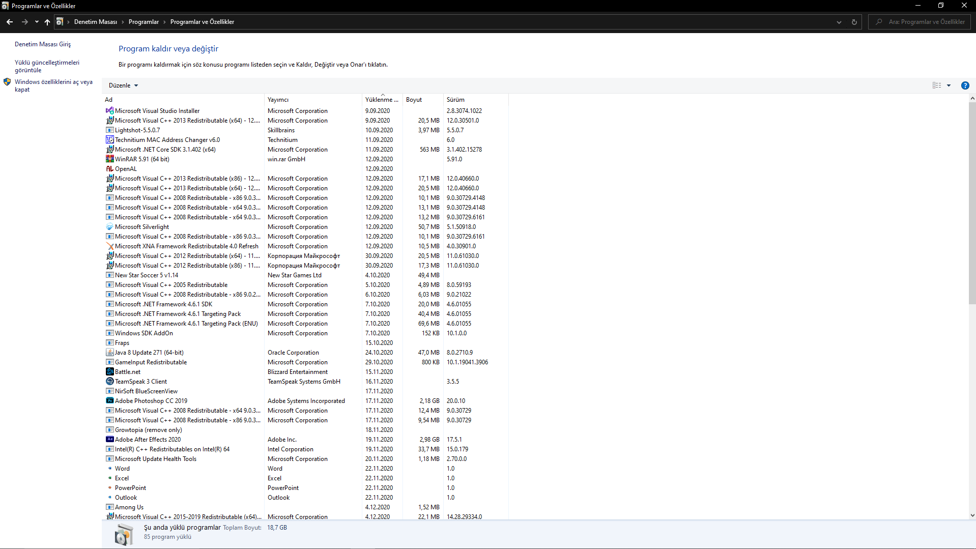The height and width of the screenshot is (549, 976).
Task: Navigate to Denetim Masası breadcrumb
Action: (96, 22)
